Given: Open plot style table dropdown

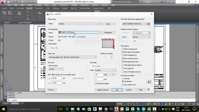Looking at the screenshot, I should (x=134, y=24).
